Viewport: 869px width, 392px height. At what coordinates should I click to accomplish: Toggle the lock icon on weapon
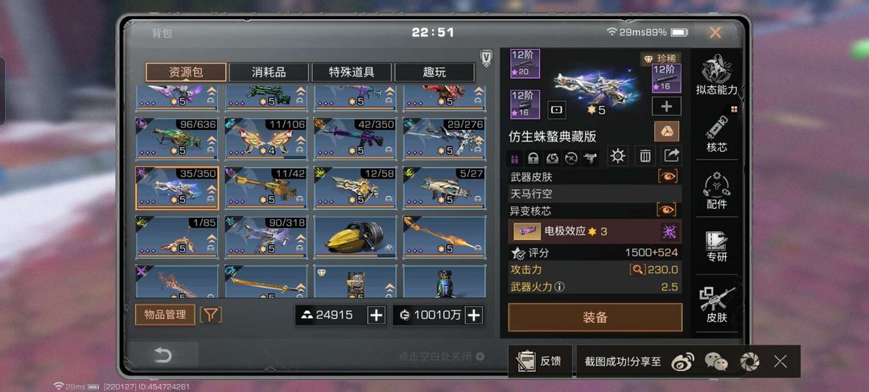pyautogui.click(x=533, y=159)
